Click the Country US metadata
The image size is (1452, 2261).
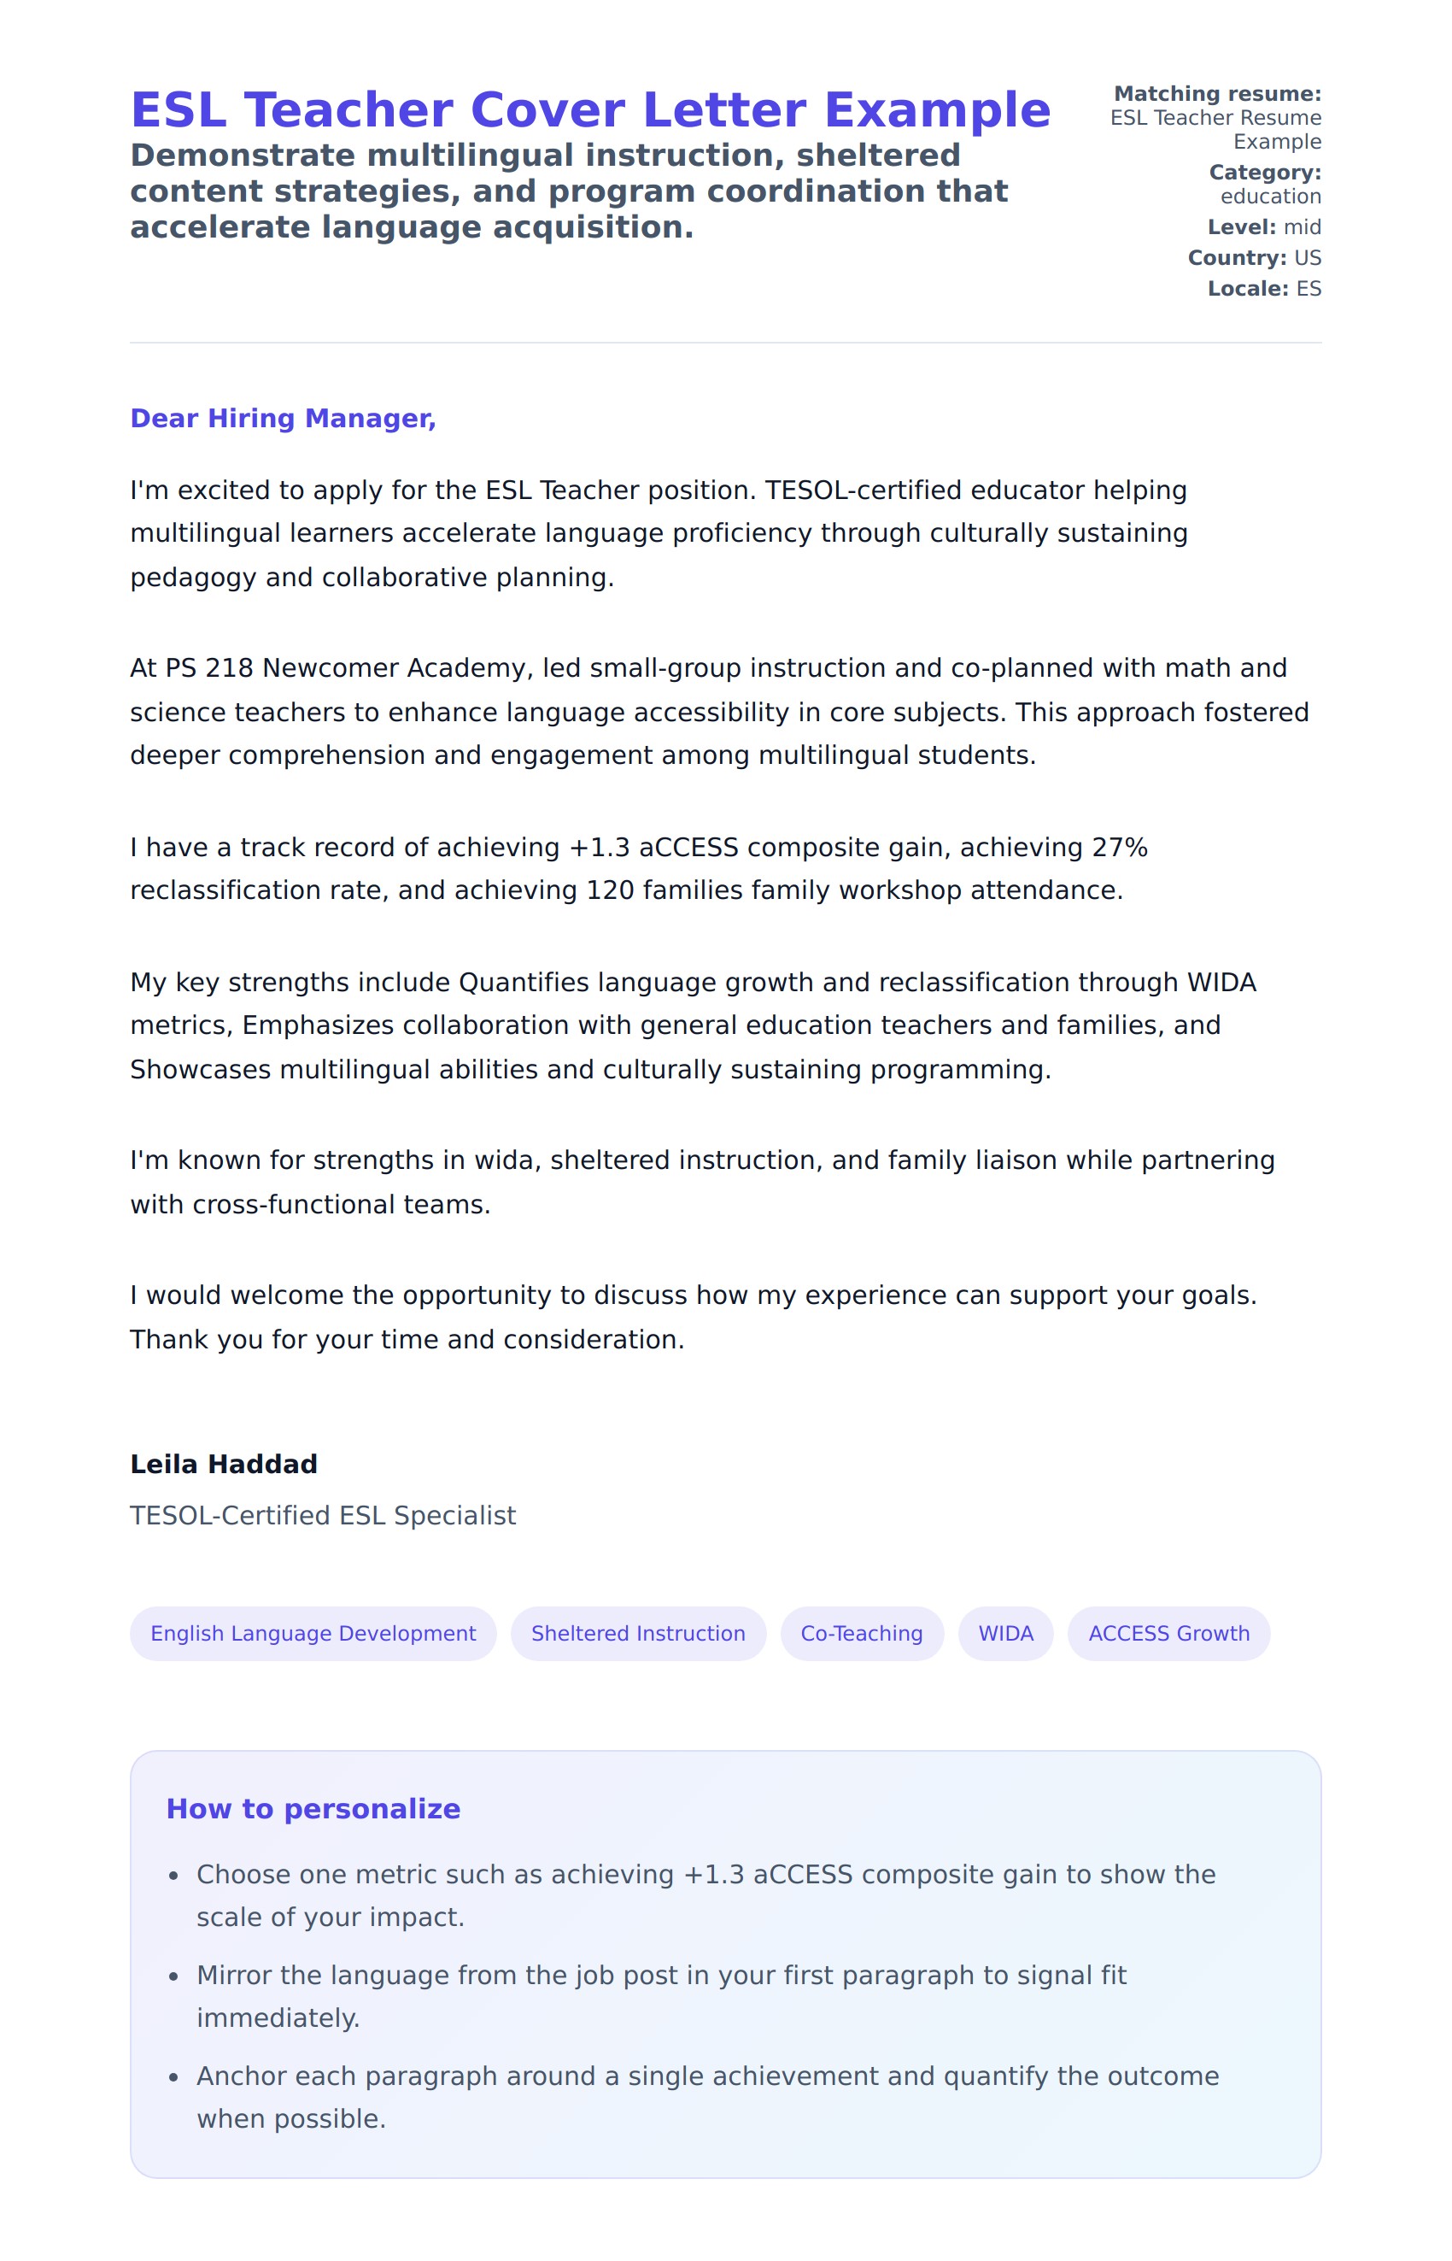1254,257
